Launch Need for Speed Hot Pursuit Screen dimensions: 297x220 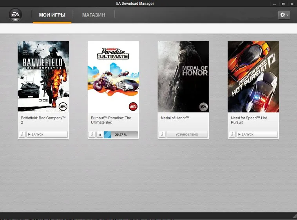click(257, 134)
